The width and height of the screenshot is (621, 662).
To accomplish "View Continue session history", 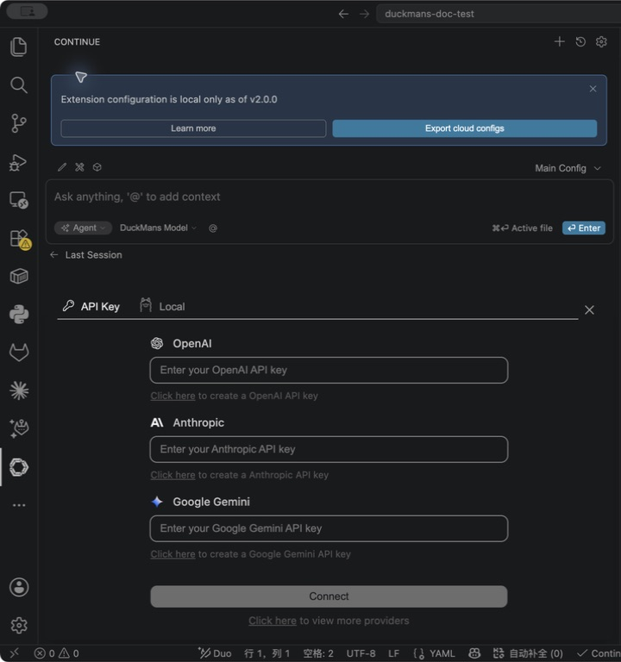I will coord(580,41).
